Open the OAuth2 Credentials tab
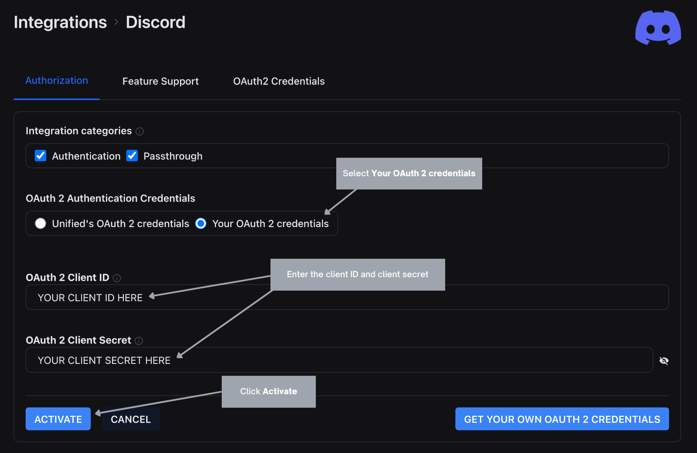Image resolution: width=697 pixels, height=453 pixels. [x=278, y=81]
